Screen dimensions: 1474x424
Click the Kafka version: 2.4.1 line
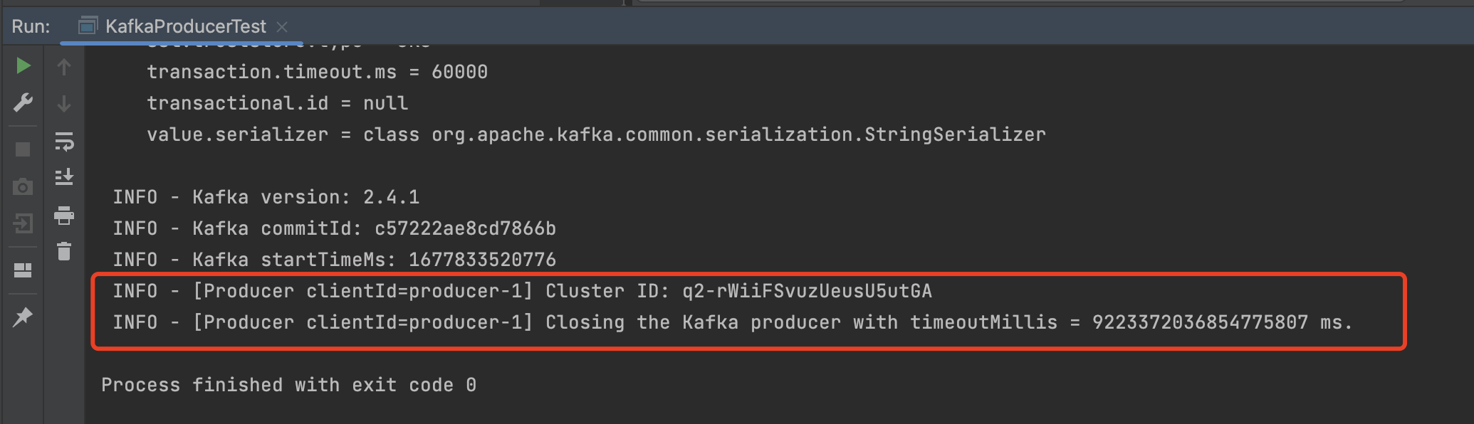(266, 197)
